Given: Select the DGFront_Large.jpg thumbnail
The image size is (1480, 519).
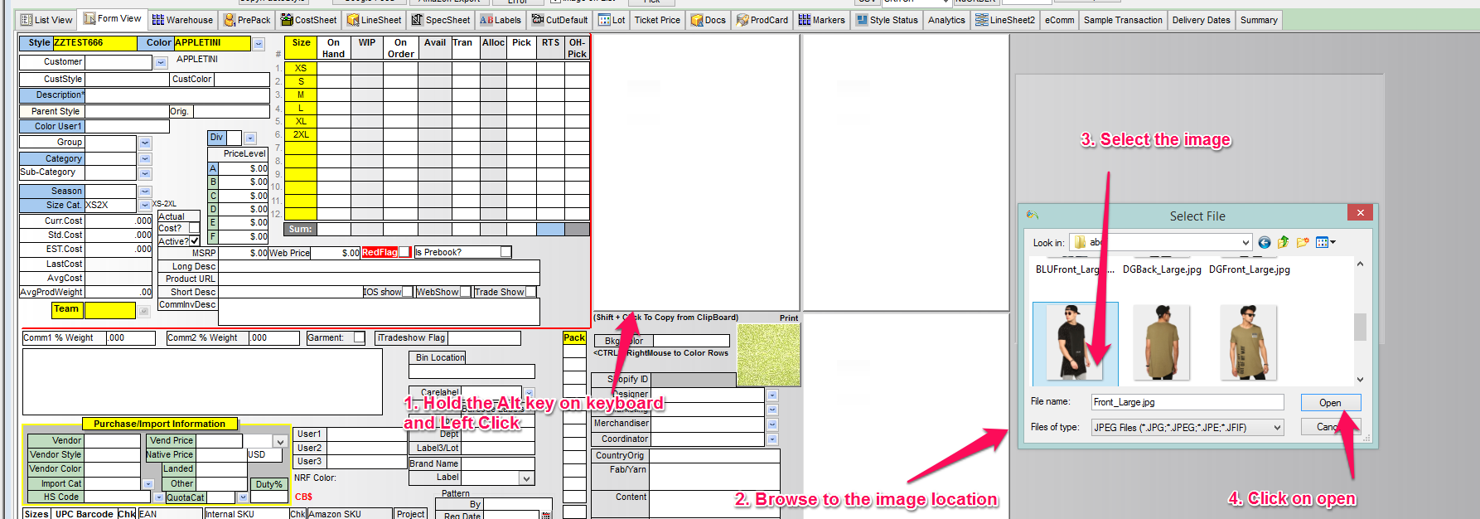Looking at the screenshot, I should coord(1249,342).
